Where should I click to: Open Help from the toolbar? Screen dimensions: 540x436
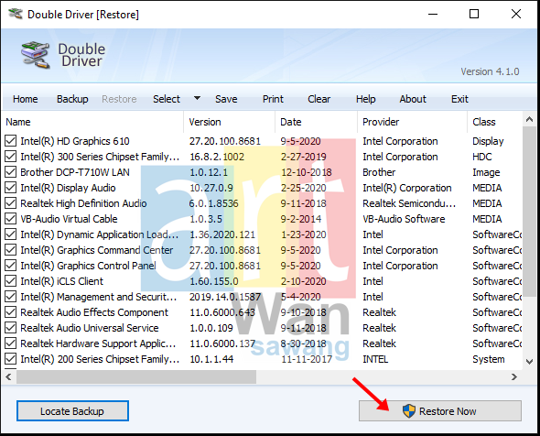click(366, 99)
